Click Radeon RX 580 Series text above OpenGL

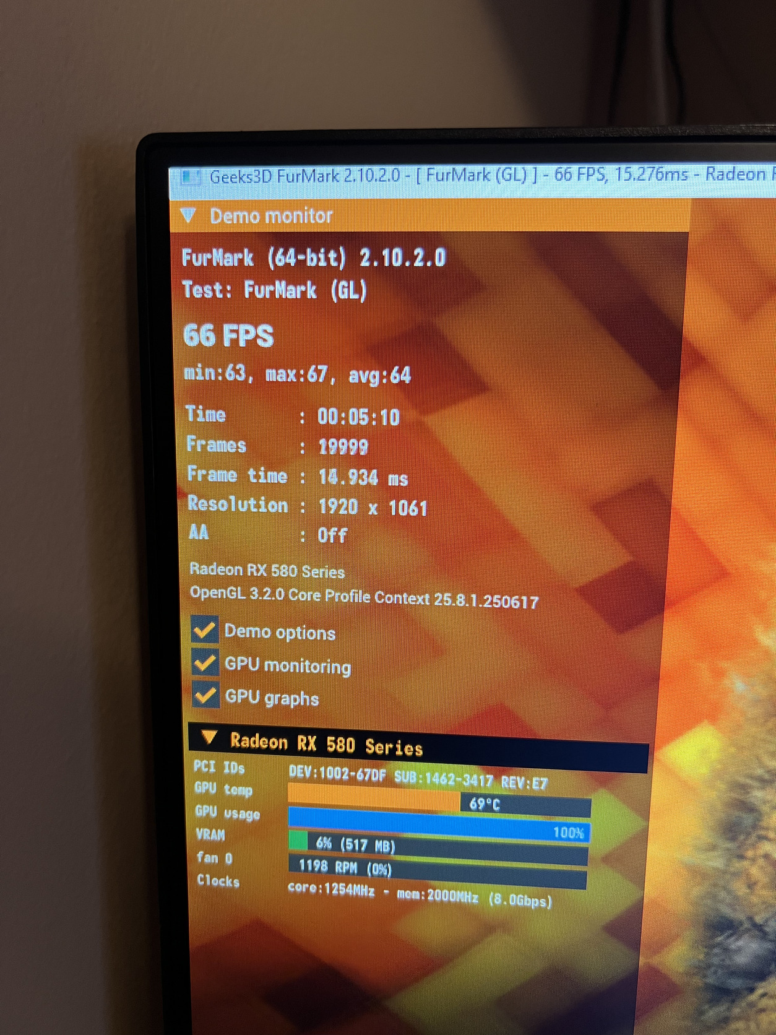(267, 570)
